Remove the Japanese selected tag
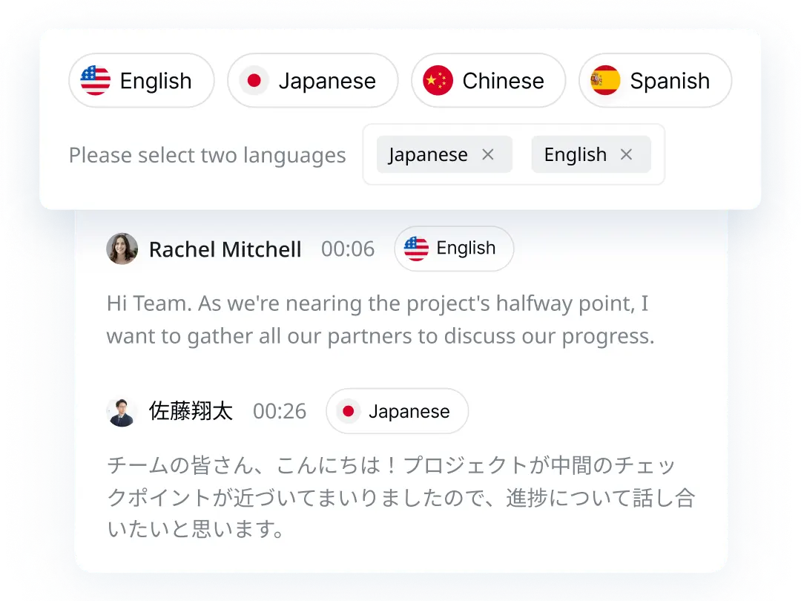Screen dimensions: 801x601 click(x=488, y=154)
